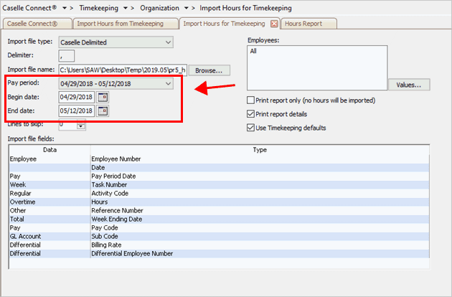Open the Begin date calendar picker
Image resolution: width=452 pixels, height=297 pixels.
[102, 97]
